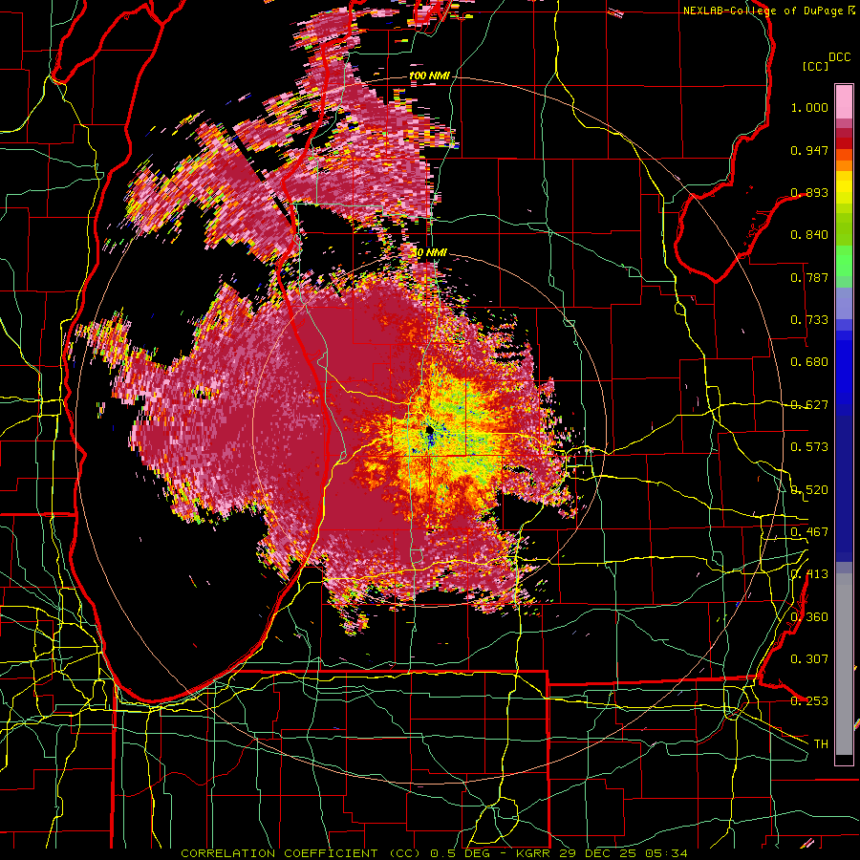The height and width of the screenshot is (860, 860).
Task: Click the 0.573 scale value
Action: 809,447
